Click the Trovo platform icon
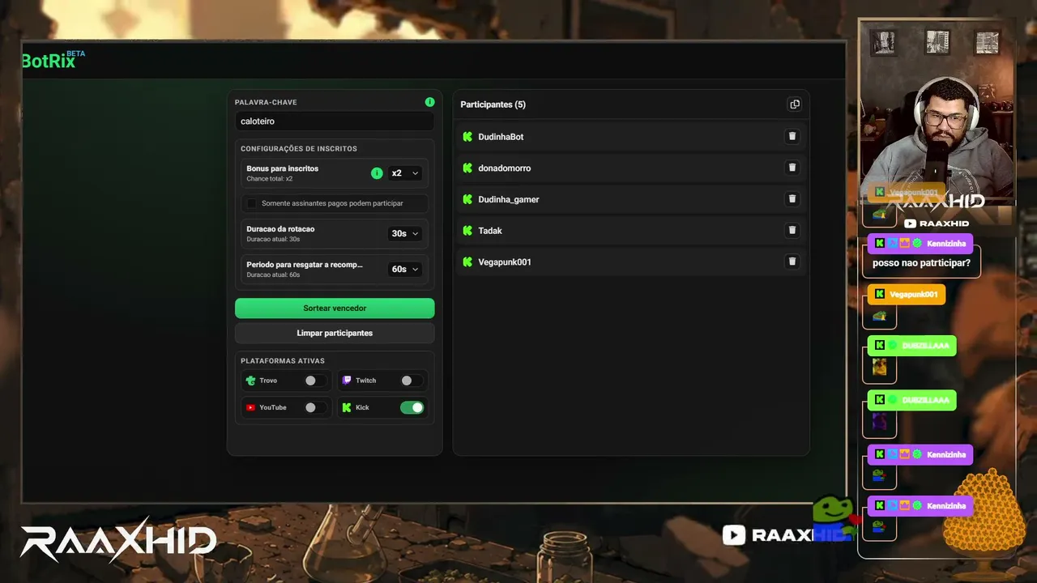Viewport: 1037px width, 583px height. [250, 381]
